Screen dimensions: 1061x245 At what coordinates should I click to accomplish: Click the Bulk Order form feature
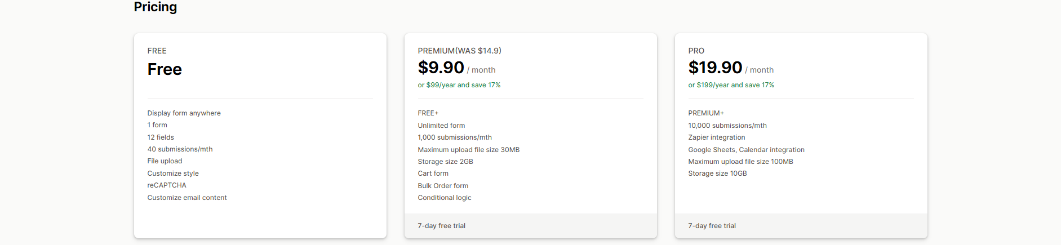443,186
